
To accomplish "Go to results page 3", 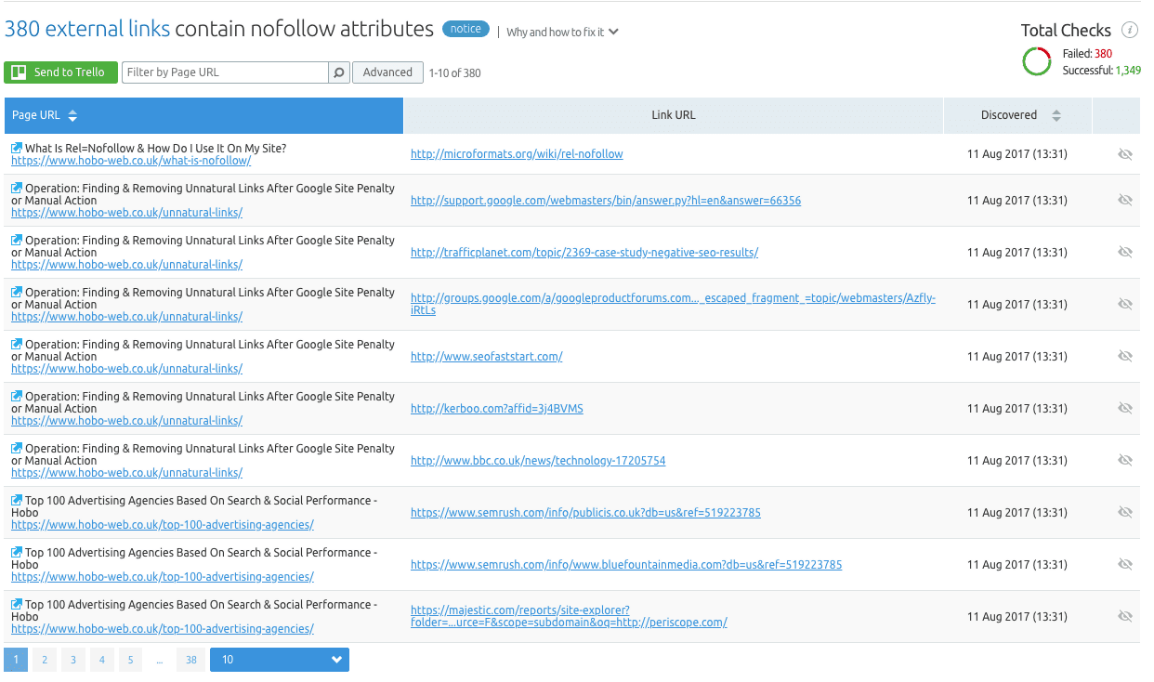I will 73,660.
